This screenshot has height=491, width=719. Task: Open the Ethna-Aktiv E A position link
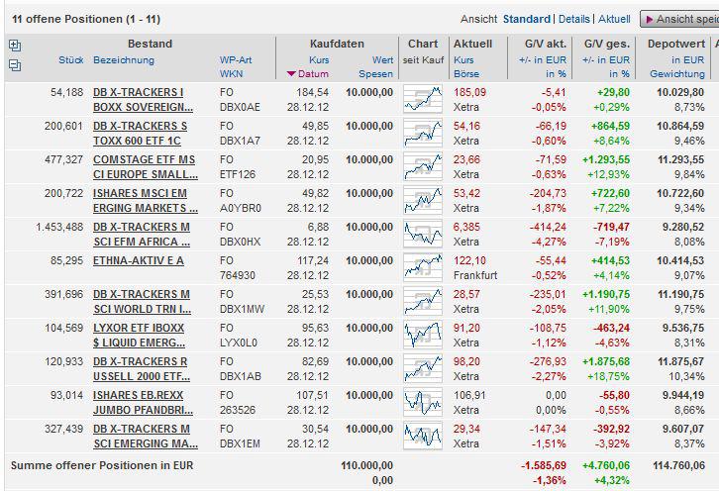pos(138,260)
